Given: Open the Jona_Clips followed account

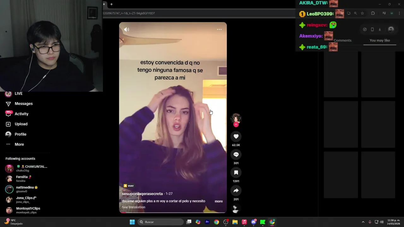Looking at the screenshot, I should click(21, 200).
